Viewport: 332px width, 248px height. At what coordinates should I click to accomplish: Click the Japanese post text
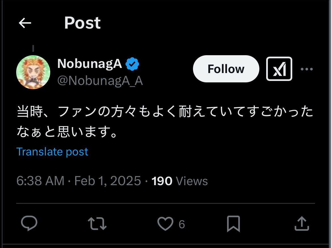pos(165,122)
